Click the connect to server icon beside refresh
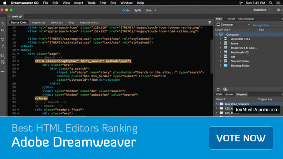Image resolution: width=283 pixels, height=159 pixels. click(225, 89)
